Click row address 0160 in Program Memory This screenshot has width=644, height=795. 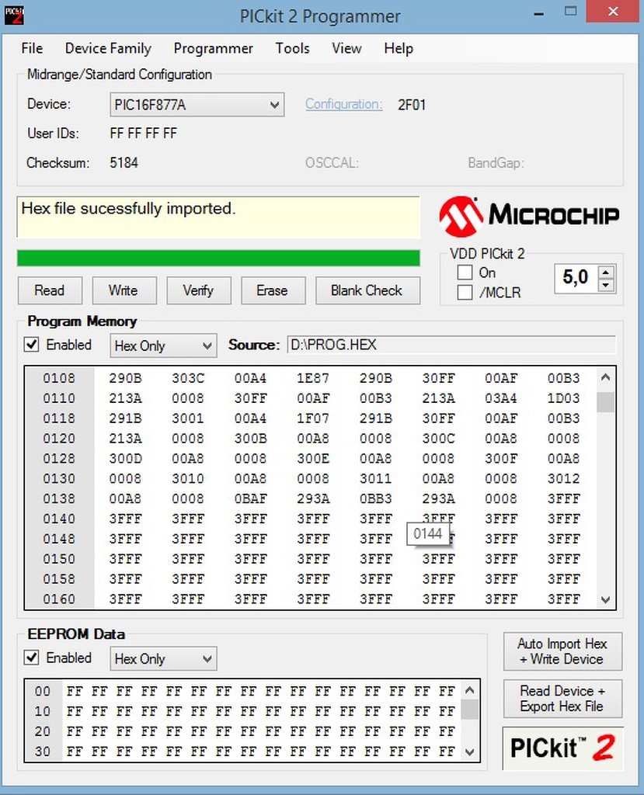[x=59, y=599]
